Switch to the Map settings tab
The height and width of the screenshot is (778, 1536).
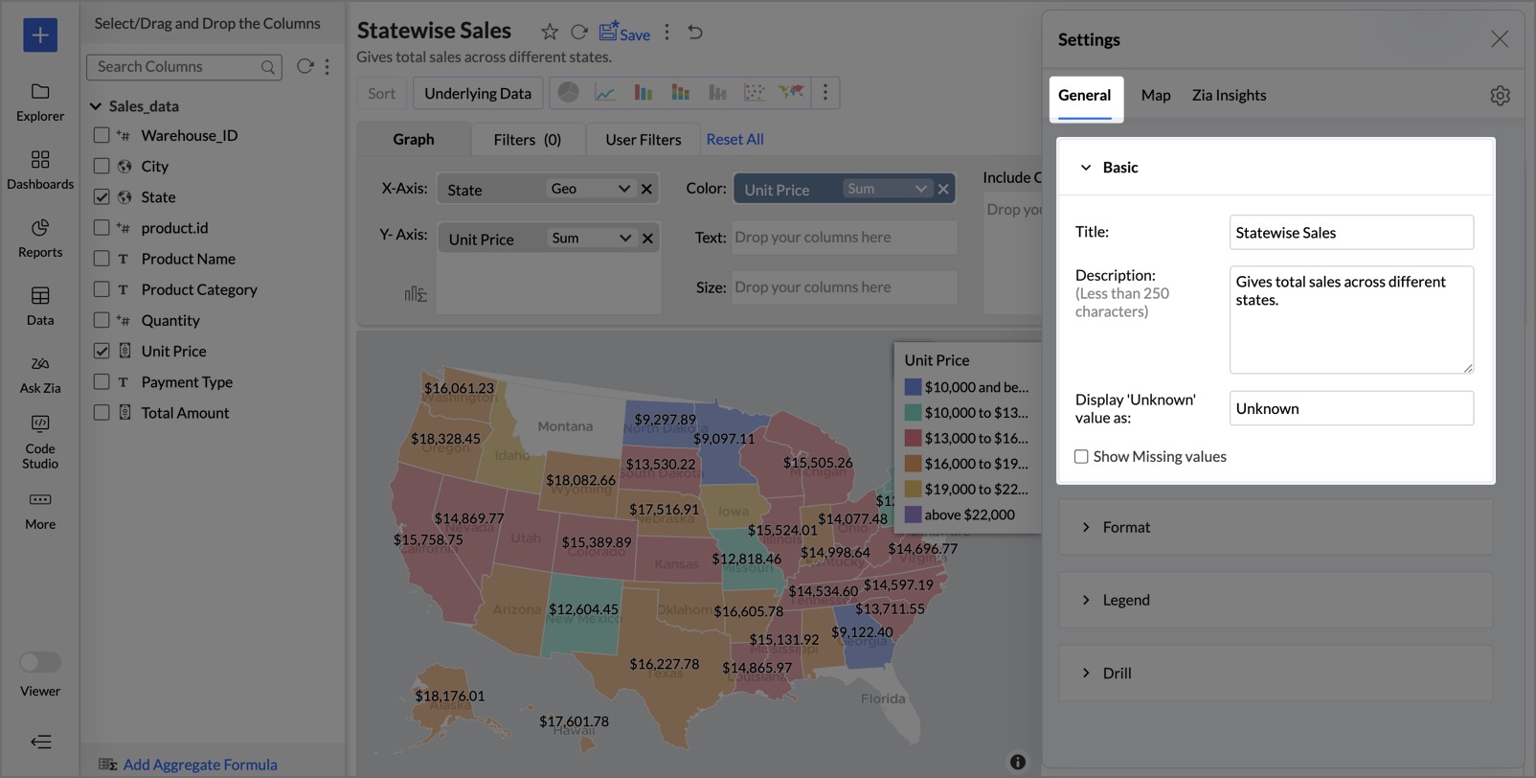pos(1155,96)
